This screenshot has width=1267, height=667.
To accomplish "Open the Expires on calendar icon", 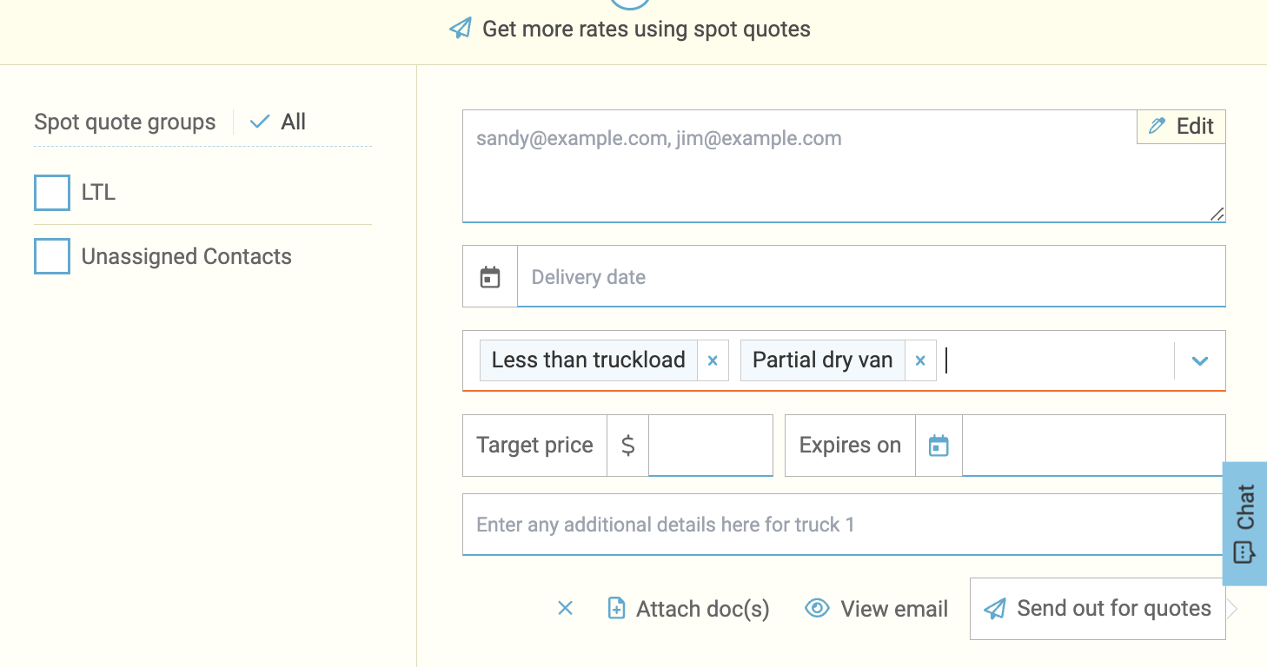I will [939, 446].
